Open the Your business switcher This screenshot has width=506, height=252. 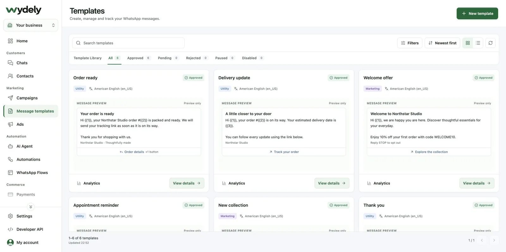pos(31,25)
